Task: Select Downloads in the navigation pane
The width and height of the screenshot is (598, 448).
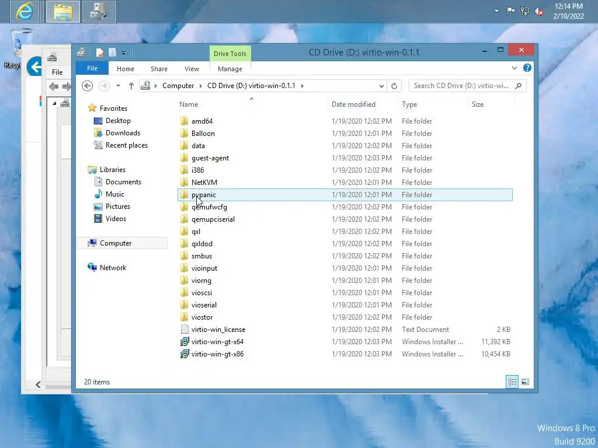Action: [123, 133]
